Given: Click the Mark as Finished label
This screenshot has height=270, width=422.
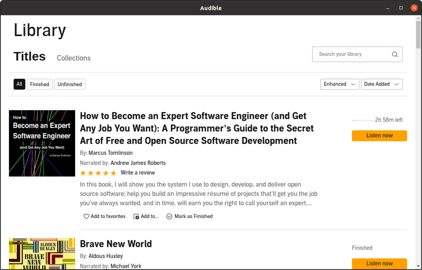Looking at the screenshot, I should [193, 217].
